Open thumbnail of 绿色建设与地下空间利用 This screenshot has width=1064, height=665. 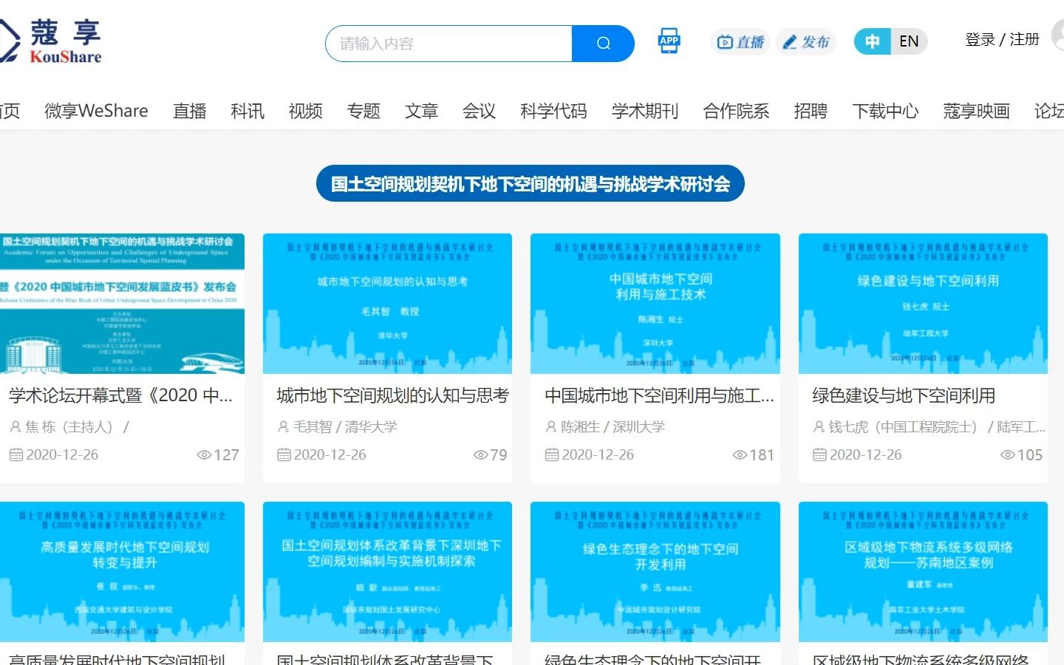(x=923, y=304)
